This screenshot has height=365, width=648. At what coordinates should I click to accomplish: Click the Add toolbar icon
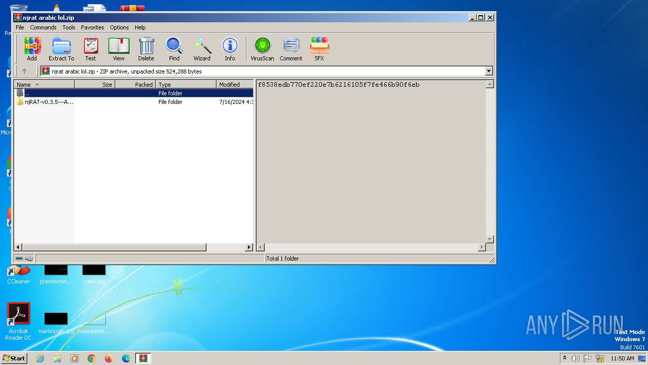(32, 49)
